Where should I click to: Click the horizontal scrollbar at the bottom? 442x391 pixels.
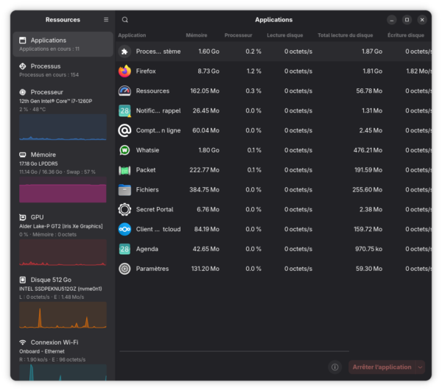tap(234, 351)
